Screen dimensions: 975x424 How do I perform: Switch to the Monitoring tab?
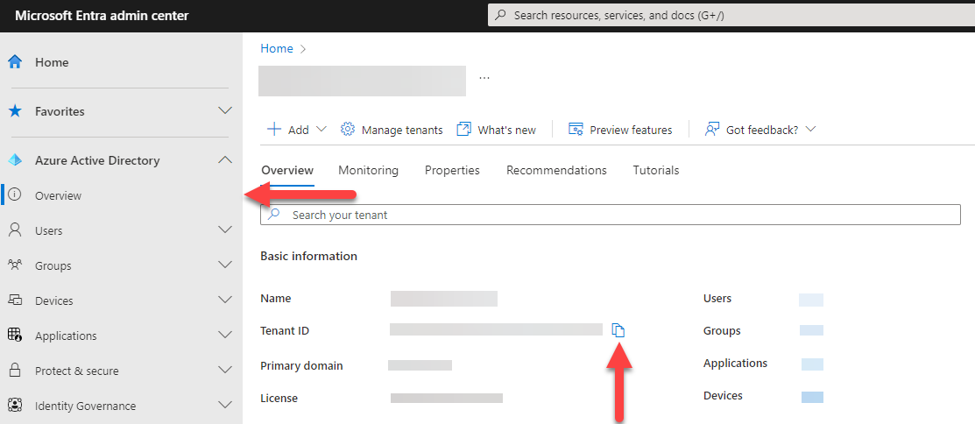pos(368,170)
